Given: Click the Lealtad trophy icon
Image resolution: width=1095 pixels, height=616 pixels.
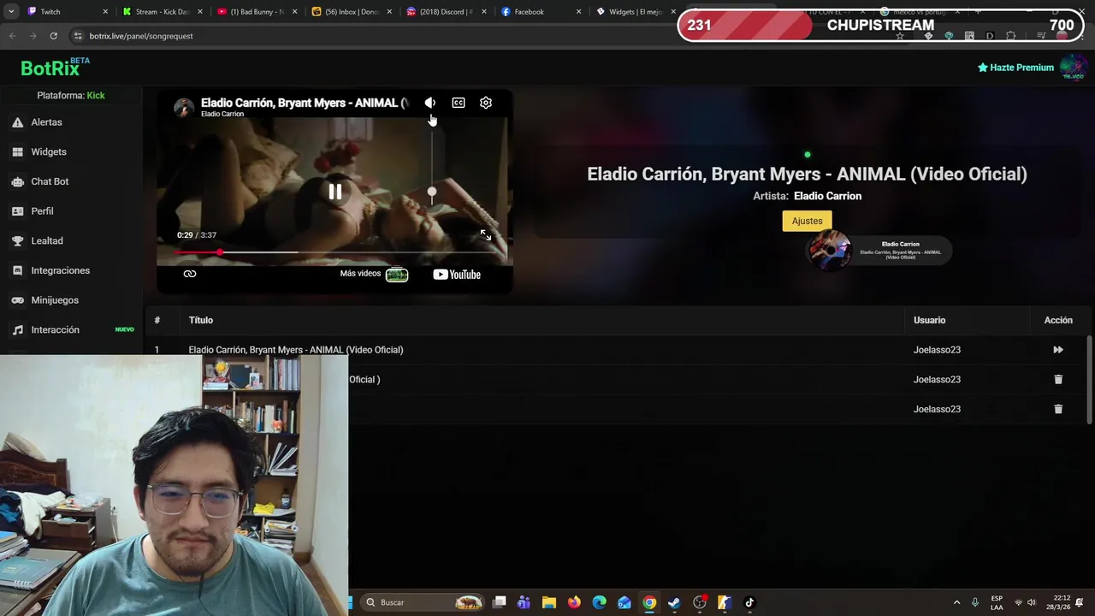Looking at the screenshot, I should 17,241.
